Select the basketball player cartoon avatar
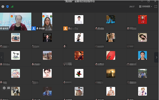 coord(111,91)
